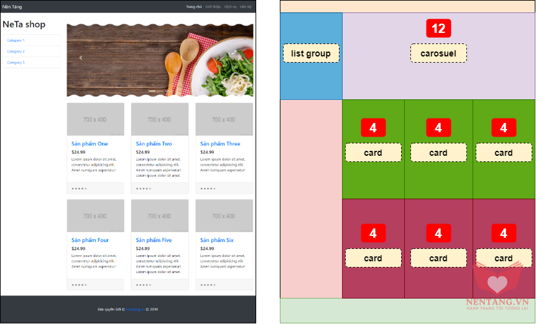Select Category 1 in the list group
The width and height of the screenshot is (536, 324).
[16, 40]
